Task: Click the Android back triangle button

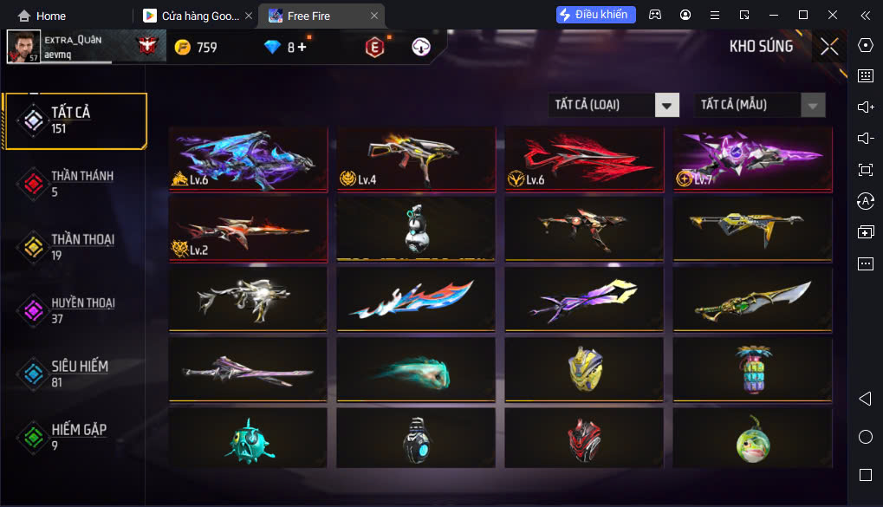Action: coord(866,399)
